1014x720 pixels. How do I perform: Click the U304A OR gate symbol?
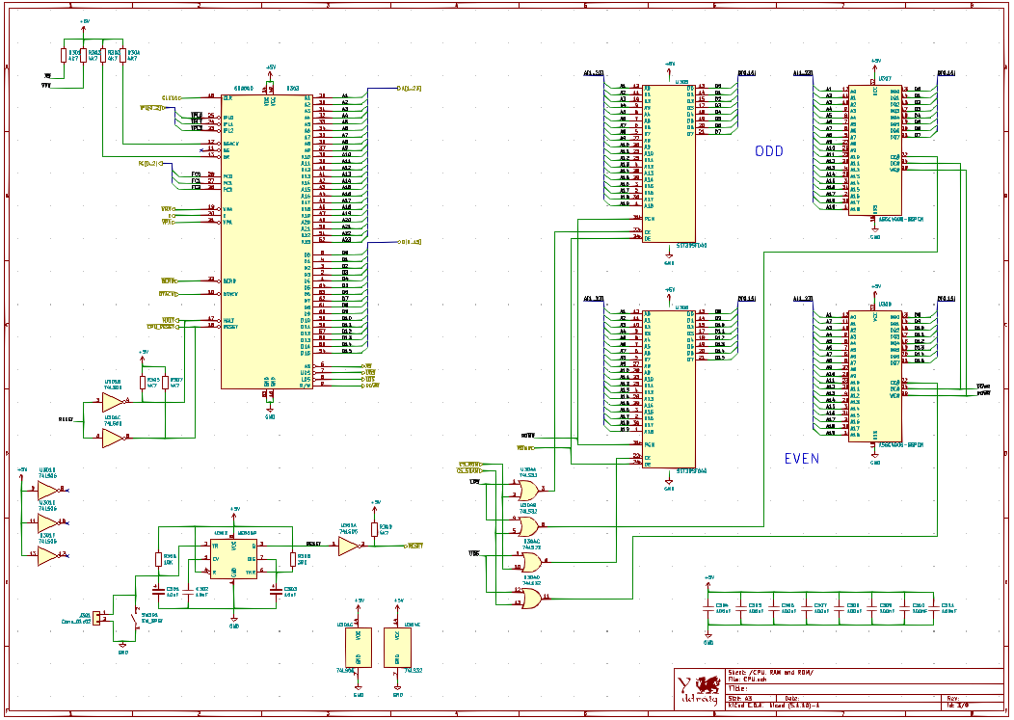coord(528,490)
